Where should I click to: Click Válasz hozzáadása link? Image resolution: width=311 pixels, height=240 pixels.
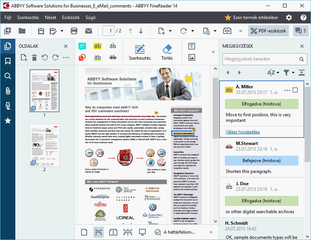(243, 132)
